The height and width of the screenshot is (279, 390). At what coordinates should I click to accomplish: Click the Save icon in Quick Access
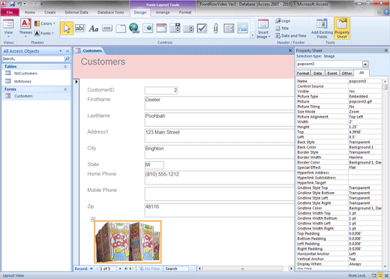click(12, 4)
